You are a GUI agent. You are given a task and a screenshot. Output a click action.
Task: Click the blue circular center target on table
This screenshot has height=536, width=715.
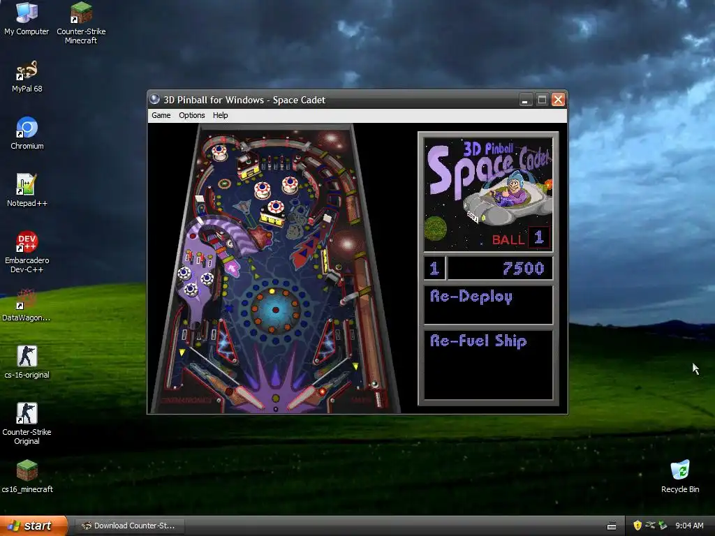[275, 309]
